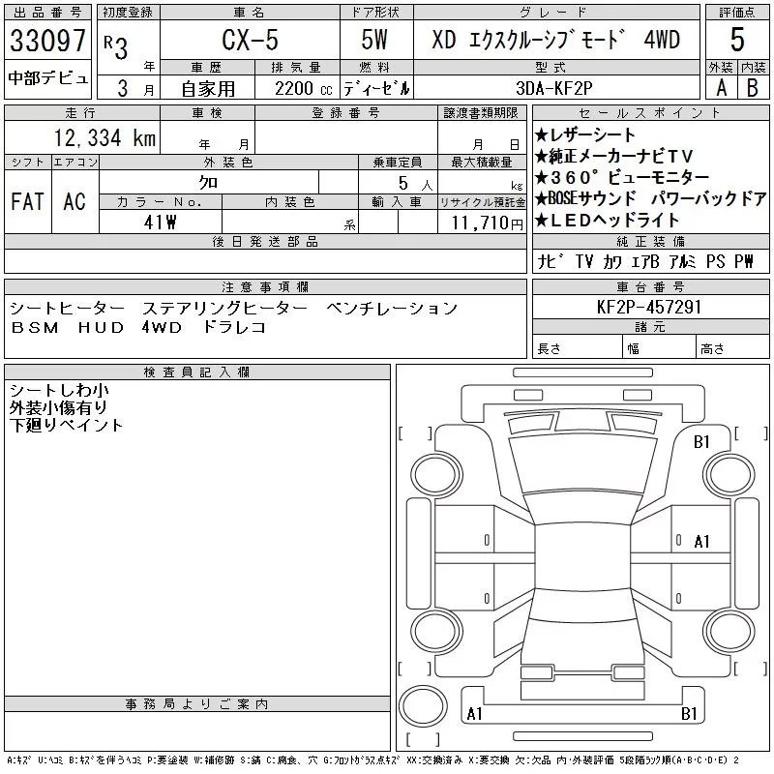The width and height of the screenshot is (774, 774).
Task: Click the displacement value "2200 cc"
Action: pos(304,89)
